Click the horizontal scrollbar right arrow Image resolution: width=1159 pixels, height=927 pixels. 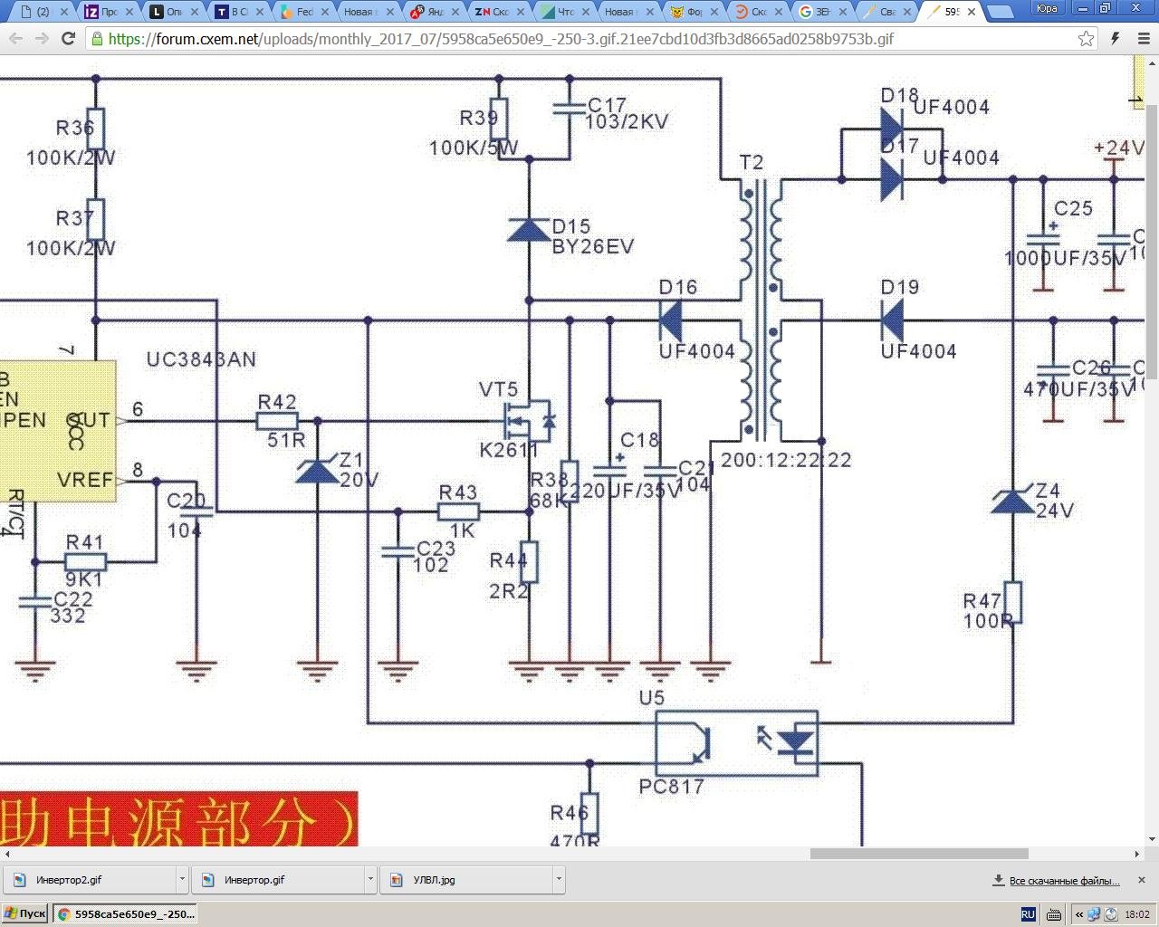[1137, 854]
